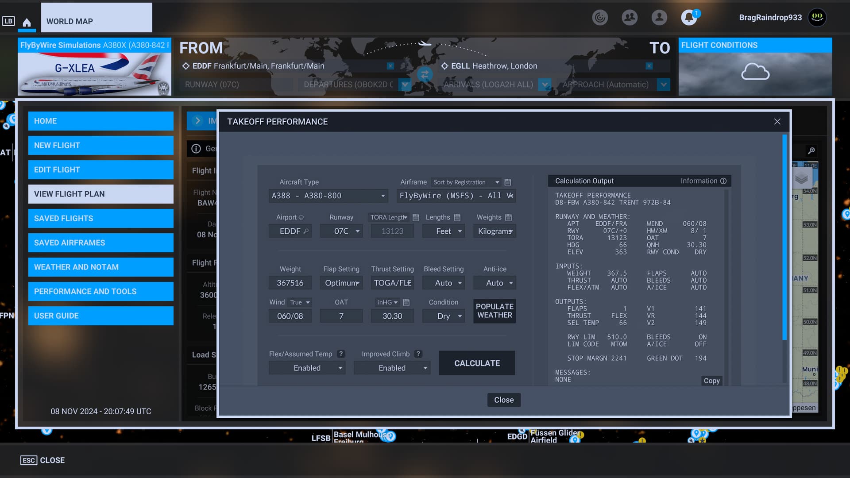
Task: Click the home icon in top bar
Action: click(x=27, y=22)
